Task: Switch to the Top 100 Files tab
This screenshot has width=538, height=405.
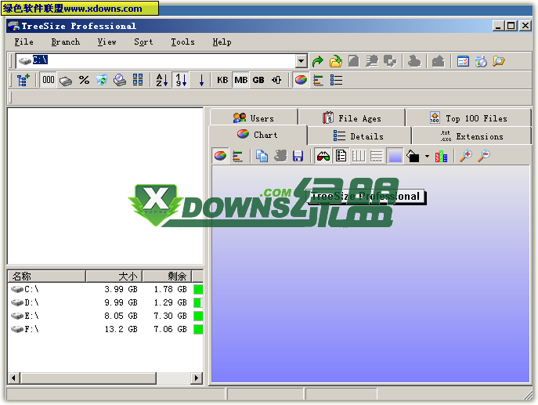Action: tap(468, 118)
